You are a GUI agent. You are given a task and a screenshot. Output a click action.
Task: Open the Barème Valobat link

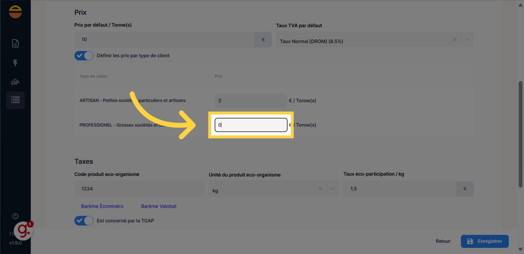pos(159,206)
